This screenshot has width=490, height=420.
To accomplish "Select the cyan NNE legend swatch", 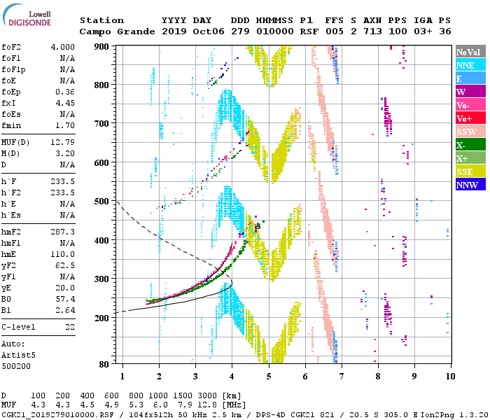I will click(470, 65).
